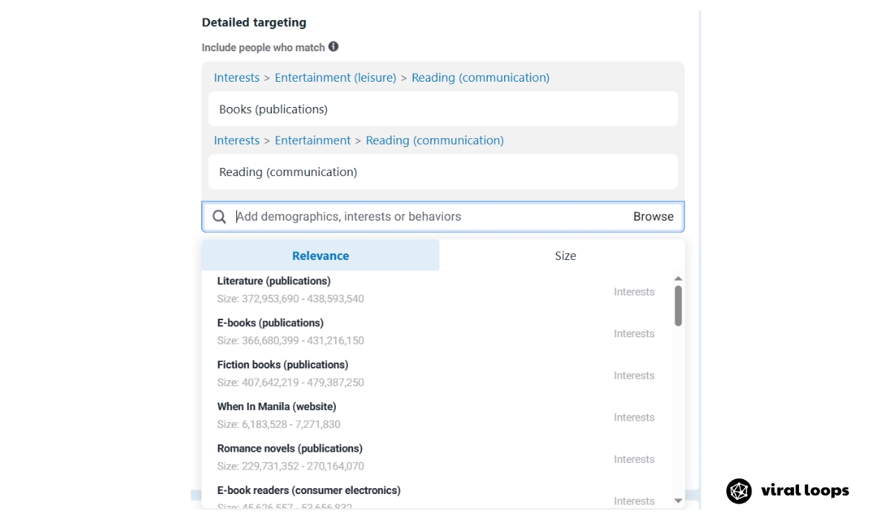This screenshot has height=520, width=892.
Task: Choose Fiction books (publications) interest
Action: [437, 374]
